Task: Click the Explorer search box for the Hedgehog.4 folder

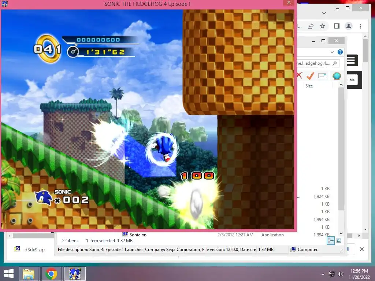Action: [x=318, y=63]
